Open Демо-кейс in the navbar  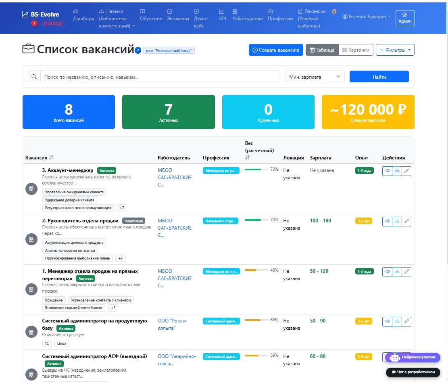(201, 19)
